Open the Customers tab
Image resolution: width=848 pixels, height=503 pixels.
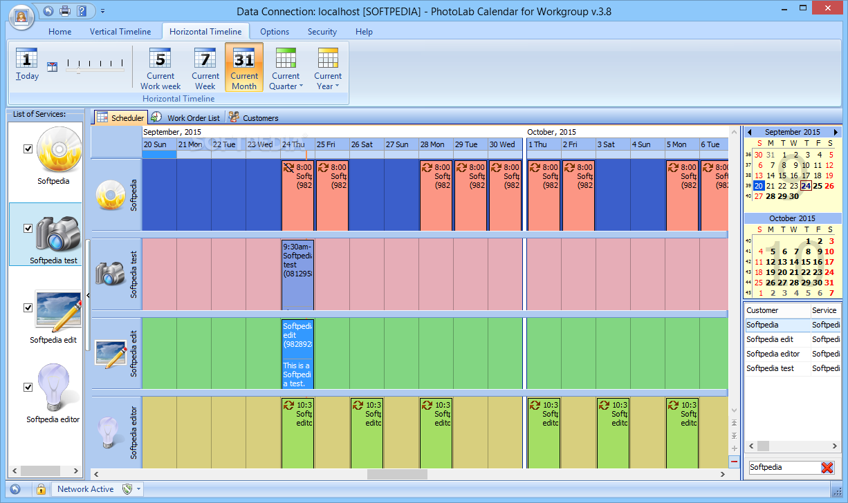coord(253,117)
